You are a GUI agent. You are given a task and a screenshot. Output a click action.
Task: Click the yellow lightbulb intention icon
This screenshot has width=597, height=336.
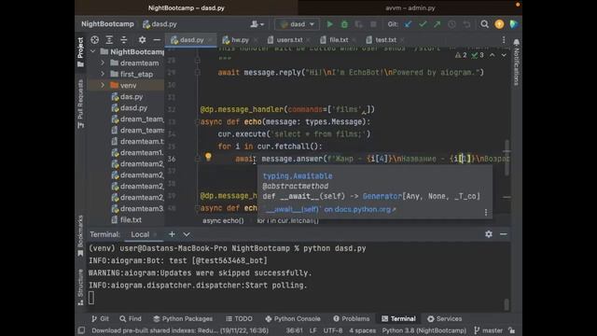coord(208,157)
